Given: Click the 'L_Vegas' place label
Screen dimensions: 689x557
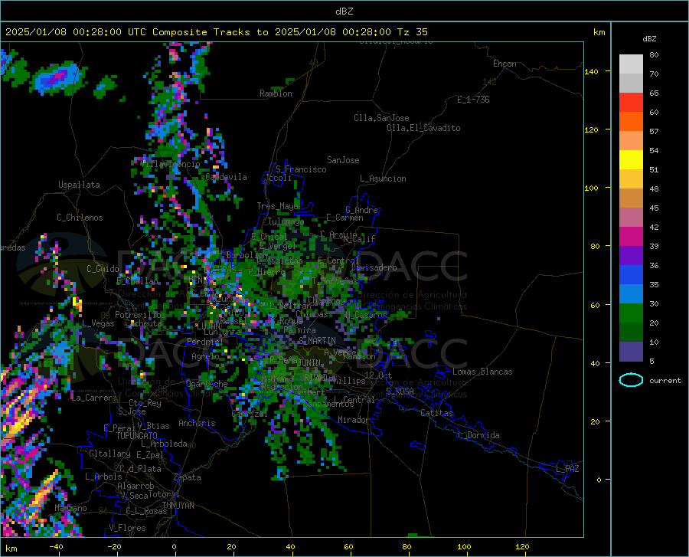Looking at the screenshot, I should [x=98, y=323].
